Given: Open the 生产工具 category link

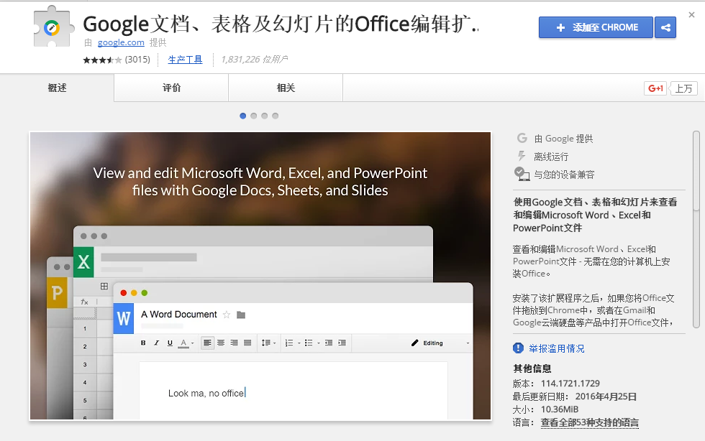Looking at the screenshot, I should click(x=186, y=60).
